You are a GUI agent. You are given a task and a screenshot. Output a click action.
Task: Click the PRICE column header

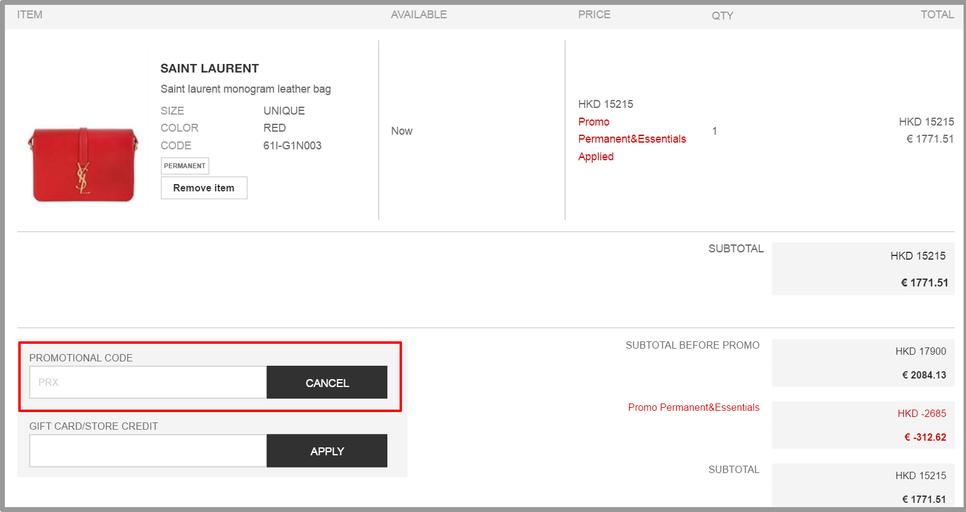point(594,15)
